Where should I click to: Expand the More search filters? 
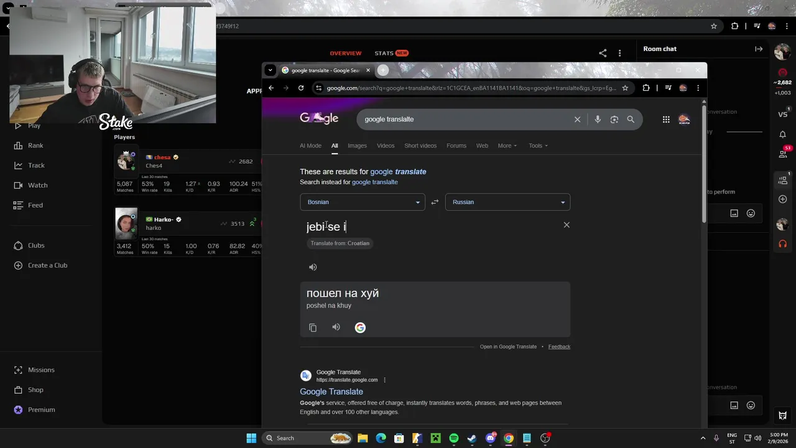tap(507, 146)
